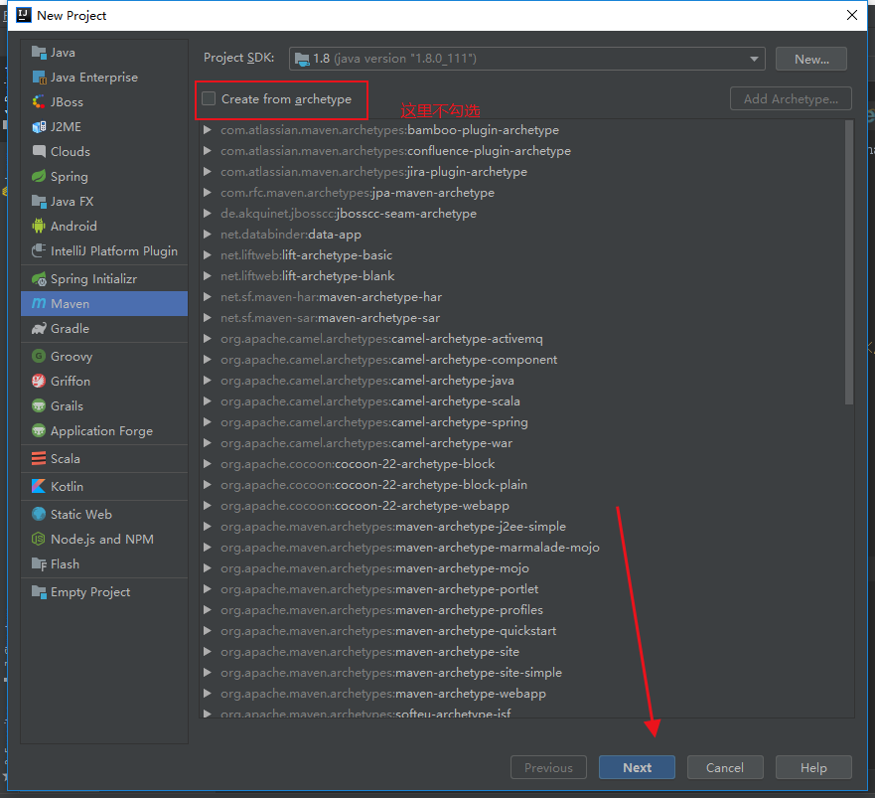The height and width of the screenshot is (798, 875).
Task: Select the Spring Initializr icon
Action: tap(39, 278)
